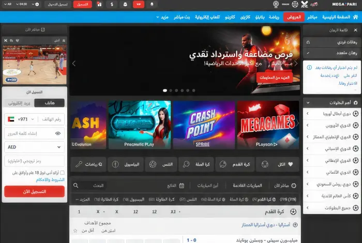Click the soccer ball icon in football table header
This screenshot has width=362, height=243.
point(293,211)
